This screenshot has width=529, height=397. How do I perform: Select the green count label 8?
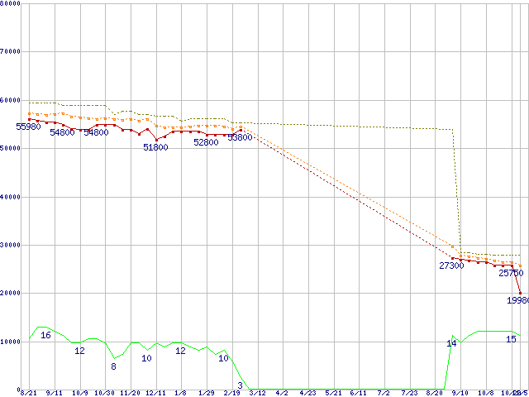pos(113,366)
